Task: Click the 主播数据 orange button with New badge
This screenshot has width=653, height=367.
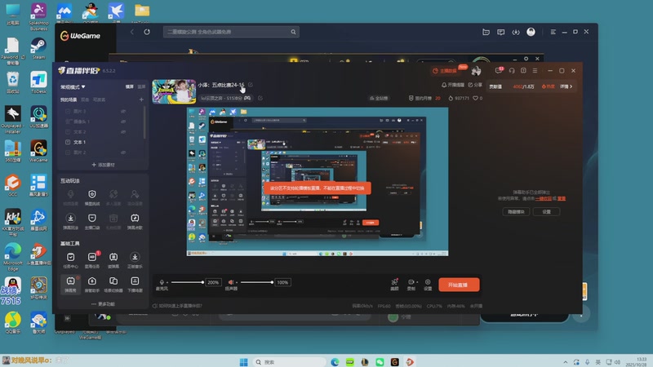Action: coord(445,71)
